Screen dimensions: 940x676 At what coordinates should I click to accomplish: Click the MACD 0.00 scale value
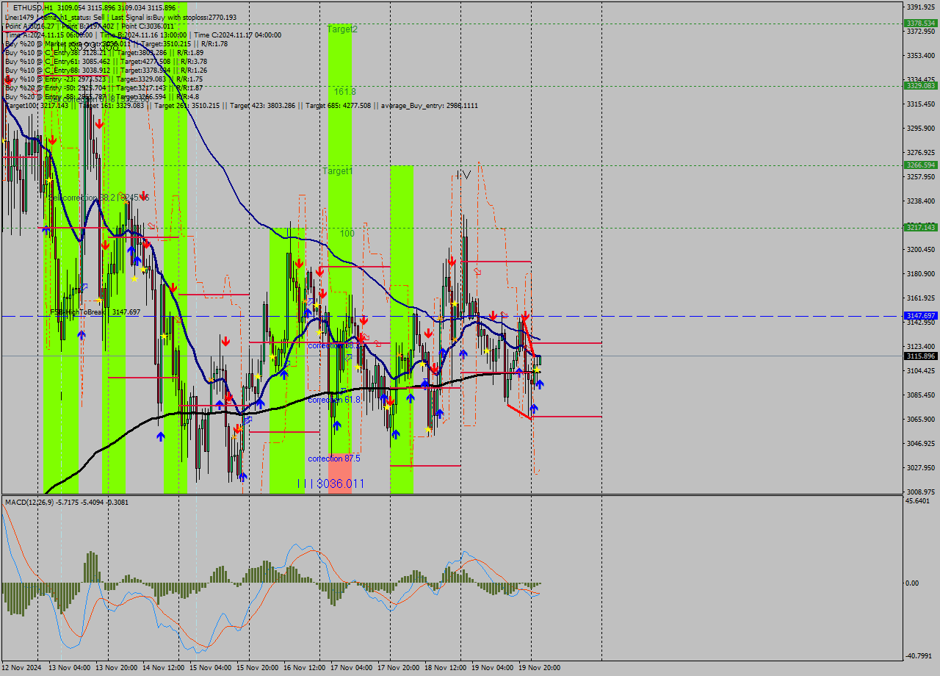coord(914,583)
